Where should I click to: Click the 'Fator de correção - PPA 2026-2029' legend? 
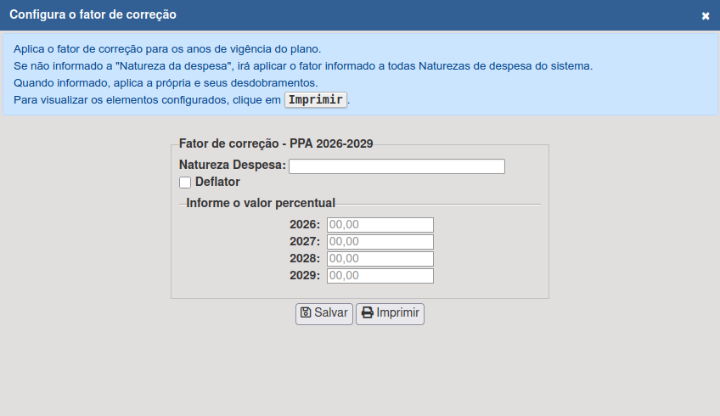coord(276,144)
